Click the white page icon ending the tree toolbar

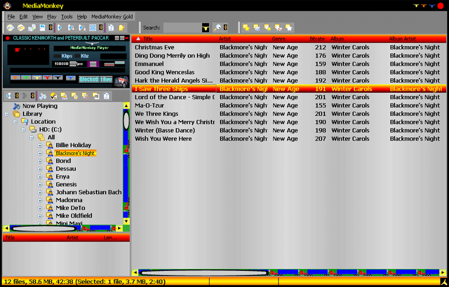(x=106, y=96)
